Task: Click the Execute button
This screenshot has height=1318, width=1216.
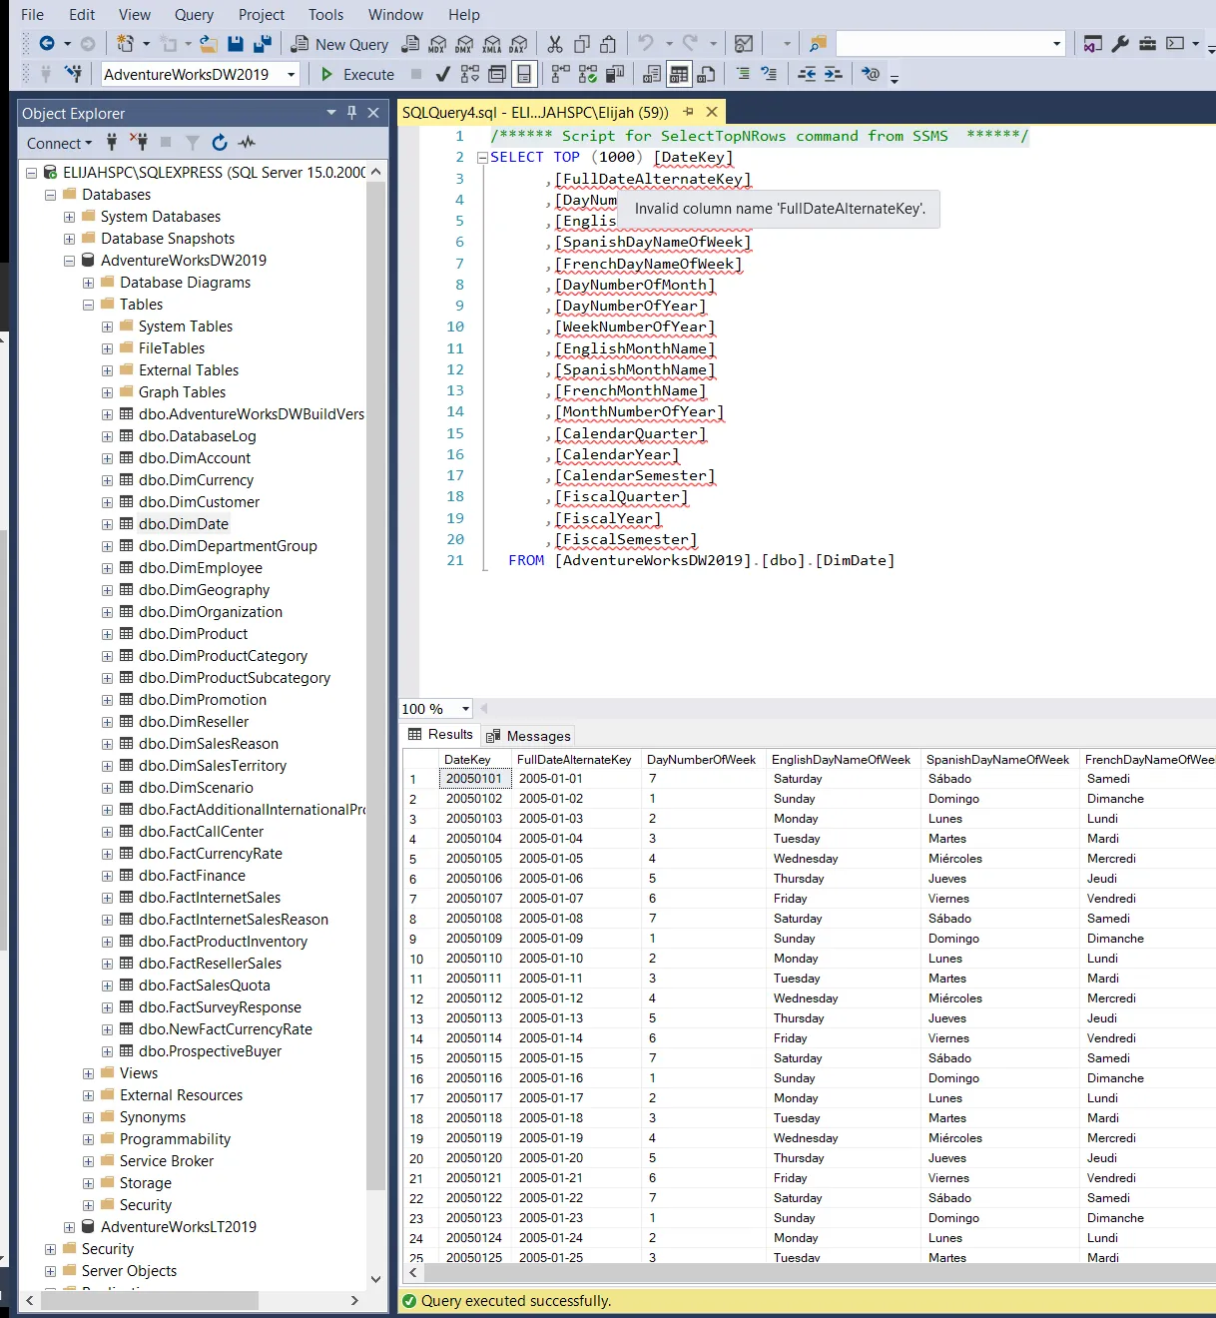Action: [x=357, y=74]
